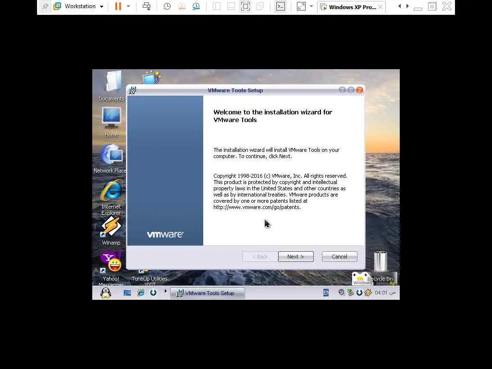This screenshot has height=369, width=492.
Task: Click the EN language indicator
Action: pos(326,293)
